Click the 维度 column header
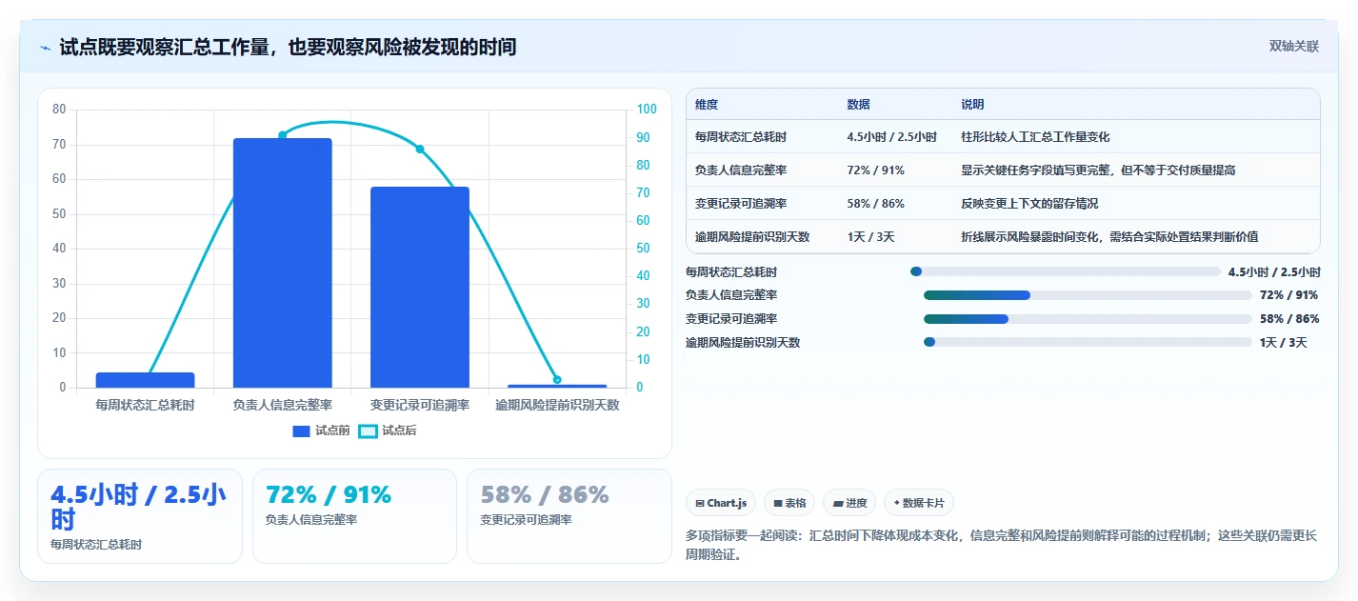 [x=707, y=105]
